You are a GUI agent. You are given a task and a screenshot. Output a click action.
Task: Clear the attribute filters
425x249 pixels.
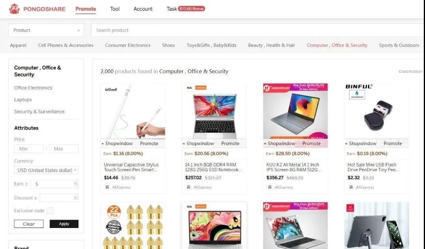tap(29, 224)
